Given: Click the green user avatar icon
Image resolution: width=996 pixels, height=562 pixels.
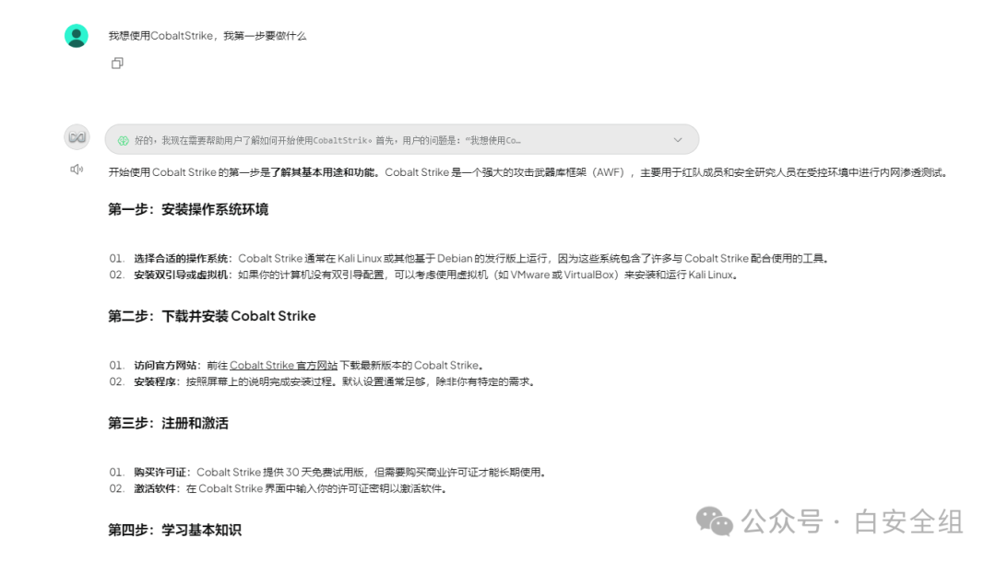Looking at the screenshot, I should click(77, 36).
